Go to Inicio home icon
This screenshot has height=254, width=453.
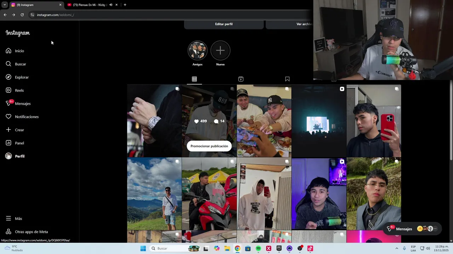click(8, 51)
